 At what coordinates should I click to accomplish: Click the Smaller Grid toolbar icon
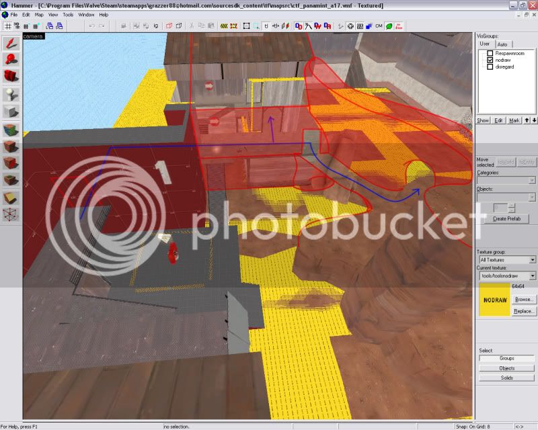tap(26, 26)
